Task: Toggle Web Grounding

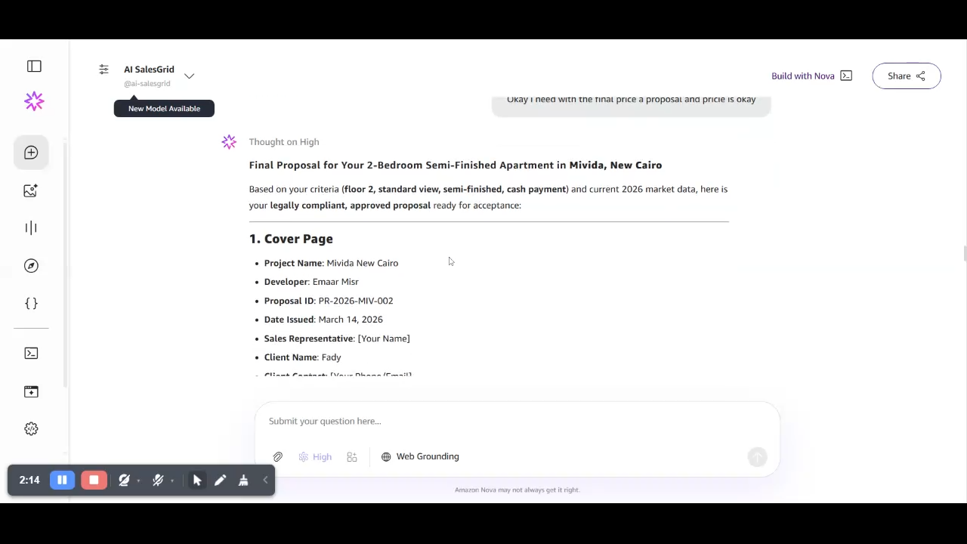Action: pos(420,456)
